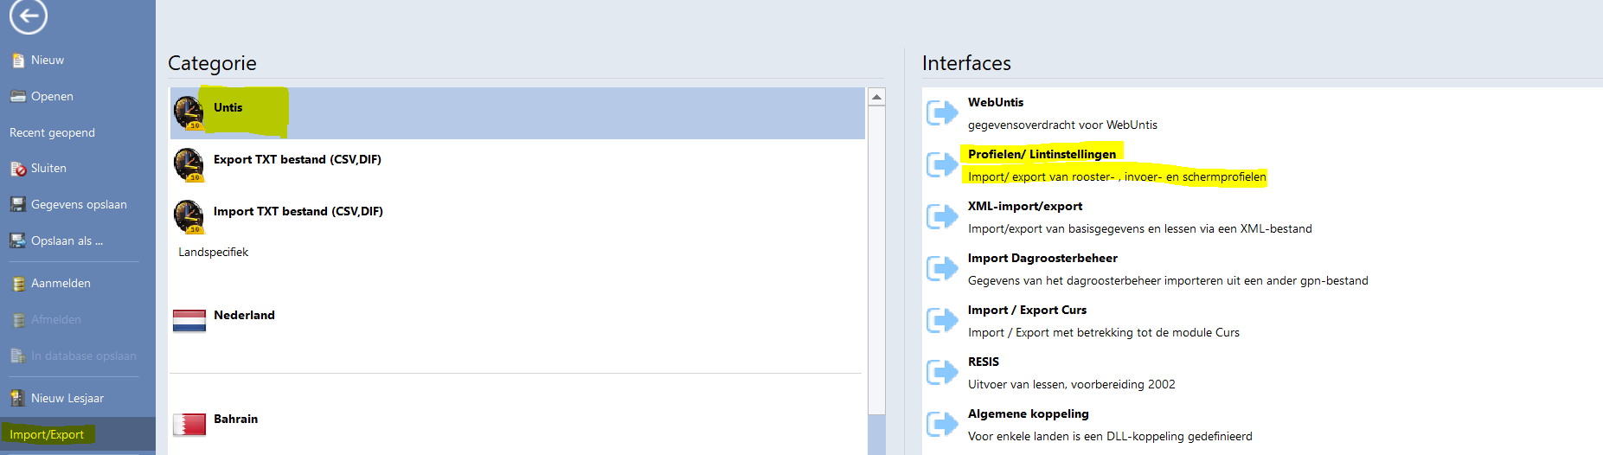Select Import TXT bestand (CSV,DIF) category
Screen dimensions: 1603x455
click(x=298, y=212)
